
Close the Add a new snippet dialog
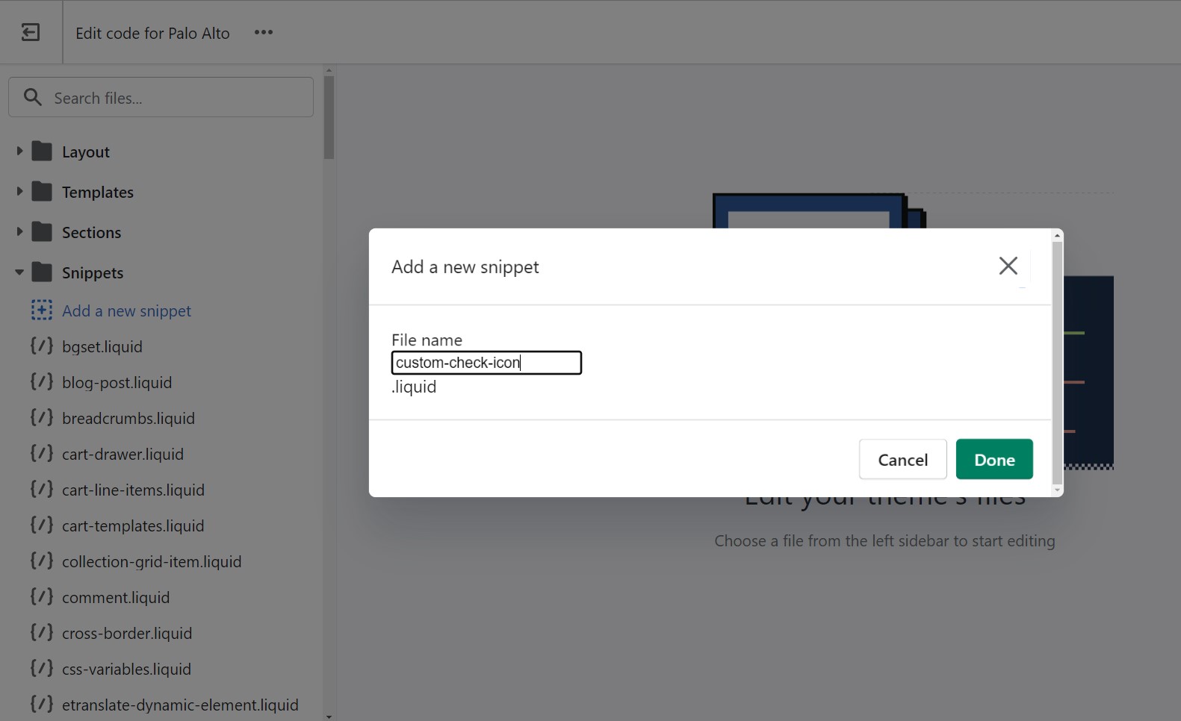tap(1008, 266)
